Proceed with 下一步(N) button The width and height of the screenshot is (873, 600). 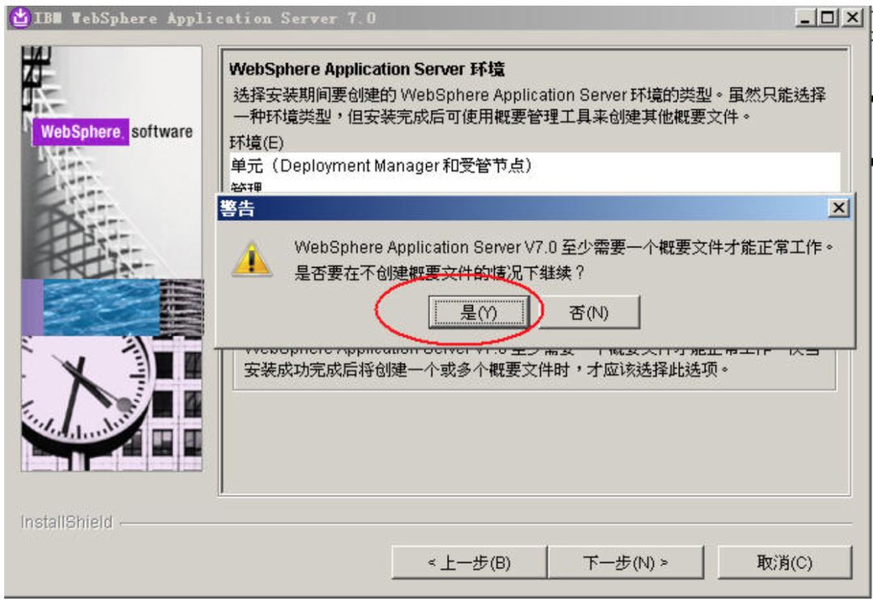626,563
